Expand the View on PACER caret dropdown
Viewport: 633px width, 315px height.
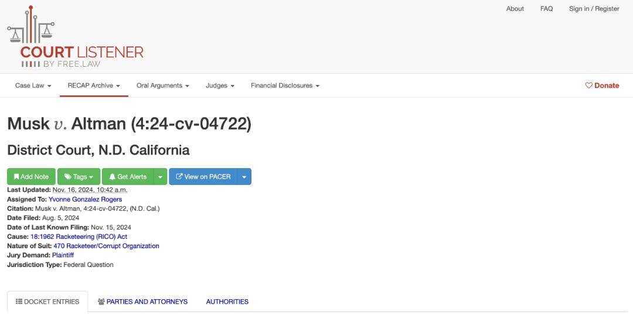(x=244, y=177)
